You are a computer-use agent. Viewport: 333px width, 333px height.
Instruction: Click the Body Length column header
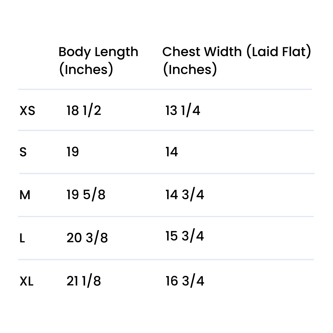98,52
